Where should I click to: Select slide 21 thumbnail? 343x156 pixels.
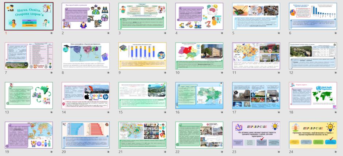pos(142,135)
